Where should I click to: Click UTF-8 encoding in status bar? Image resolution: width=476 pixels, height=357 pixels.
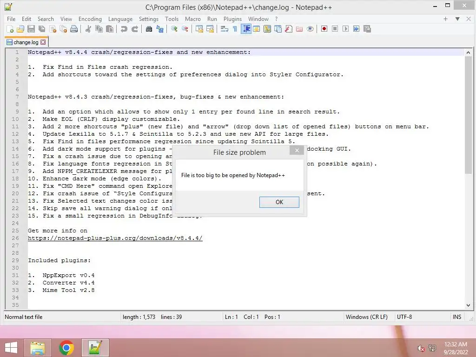(404, 317)
